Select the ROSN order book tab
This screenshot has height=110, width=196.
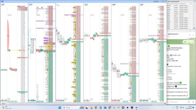coord(31,5)
